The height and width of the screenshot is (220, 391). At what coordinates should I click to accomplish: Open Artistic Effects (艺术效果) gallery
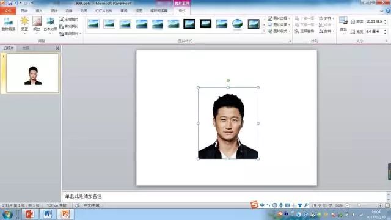pyautogui.click(x=50, y=24)
